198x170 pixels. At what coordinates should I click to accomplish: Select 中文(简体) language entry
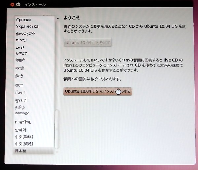[24, 137]
